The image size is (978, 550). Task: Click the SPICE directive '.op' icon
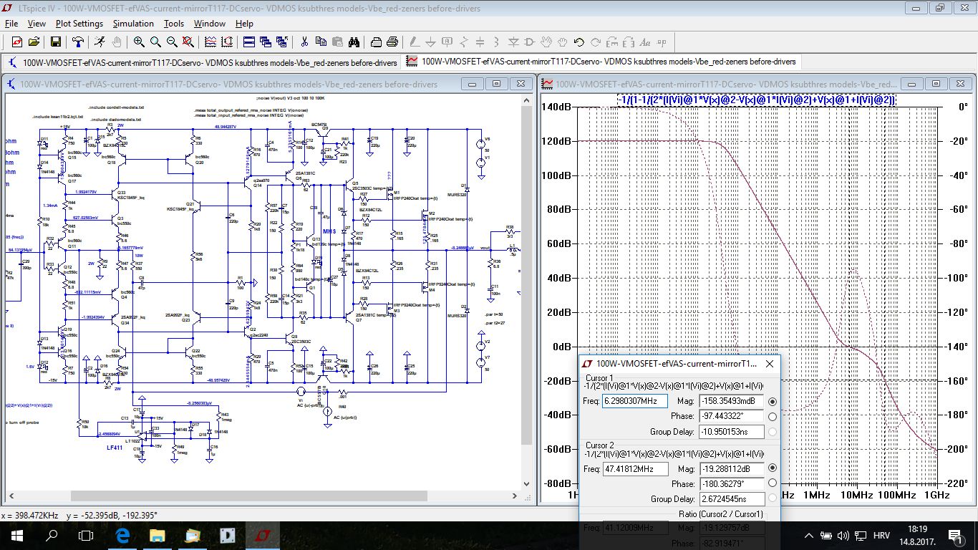tap(661, 42)
